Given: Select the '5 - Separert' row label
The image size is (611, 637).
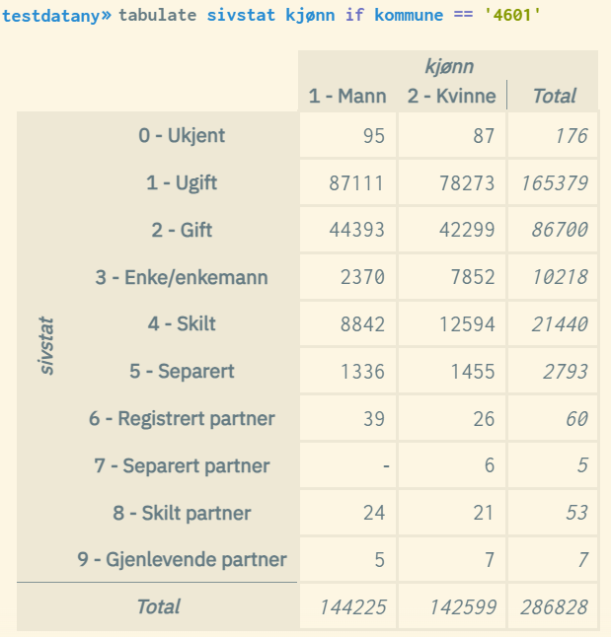Looking at the screenshot, I should 182,371.
